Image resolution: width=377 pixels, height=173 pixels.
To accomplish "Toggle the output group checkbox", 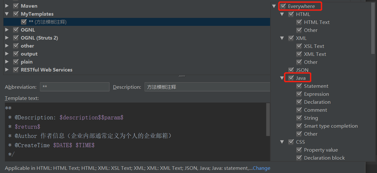I will tap(16, 54).
